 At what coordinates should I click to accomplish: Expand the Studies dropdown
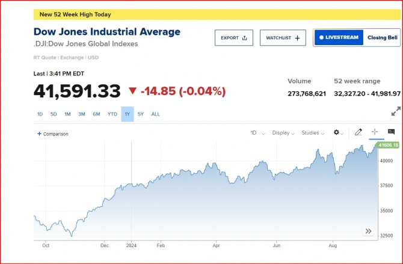coord(313,133)
